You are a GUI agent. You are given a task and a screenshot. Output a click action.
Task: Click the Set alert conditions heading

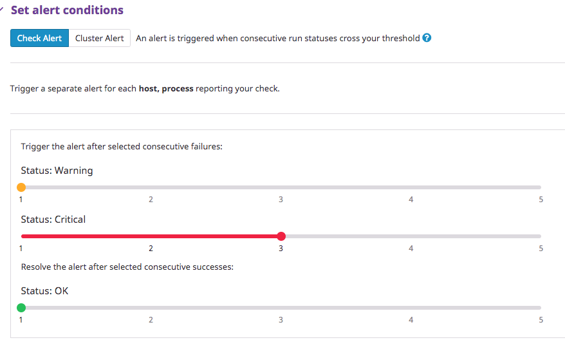tap(67, 10)
